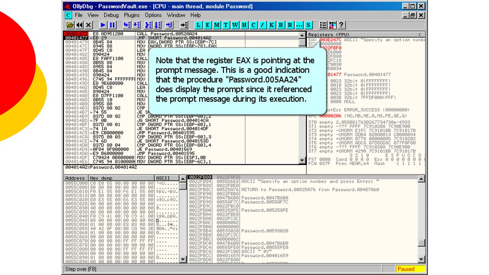Open Executable modules with E button
The height and width of the screenshot is (275, 489).
207,25
